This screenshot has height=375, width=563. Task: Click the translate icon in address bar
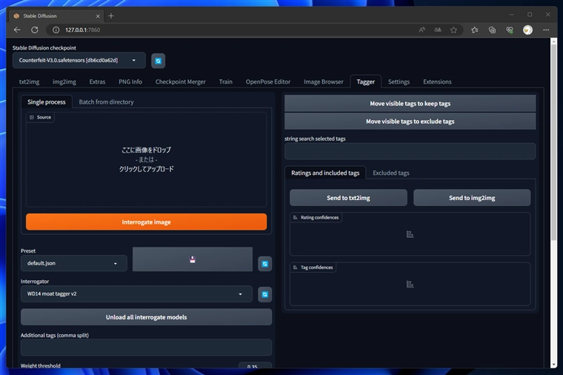click(438, 30)
